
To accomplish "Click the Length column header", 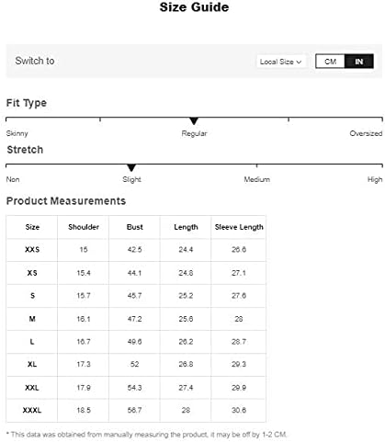I will pyautogui.click(x=186, y=227).
